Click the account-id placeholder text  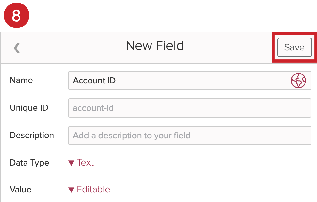[x=93, y=108]
